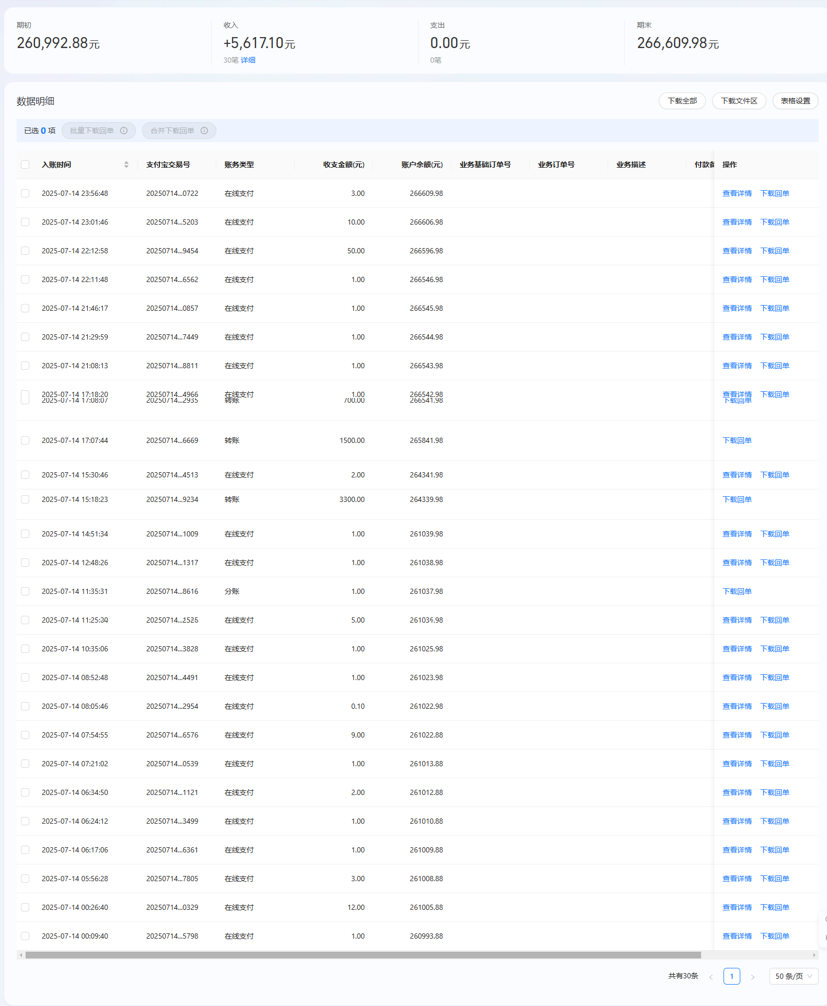This screenshot has width=827, height=1006.
Task: Click transaction number 20250714...3828
Action: point(172,649)
